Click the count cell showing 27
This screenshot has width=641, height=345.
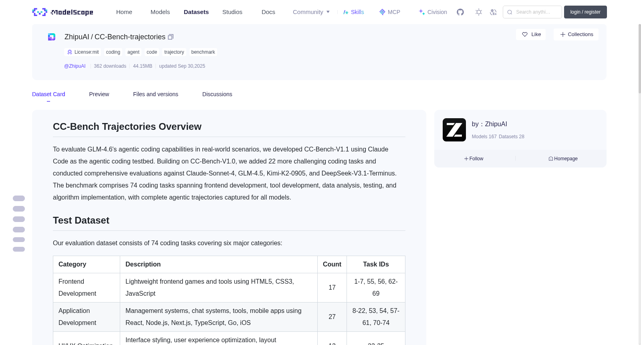332,317
